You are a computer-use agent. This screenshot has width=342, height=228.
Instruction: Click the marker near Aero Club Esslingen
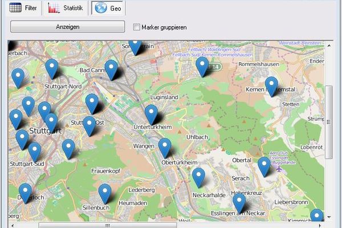[x=264, y=166]
